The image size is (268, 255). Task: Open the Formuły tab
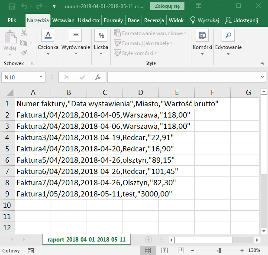click(113, 20)
